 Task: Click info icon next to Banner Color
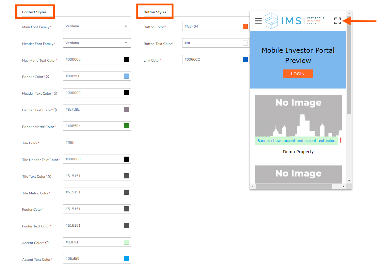click(47, 77)
